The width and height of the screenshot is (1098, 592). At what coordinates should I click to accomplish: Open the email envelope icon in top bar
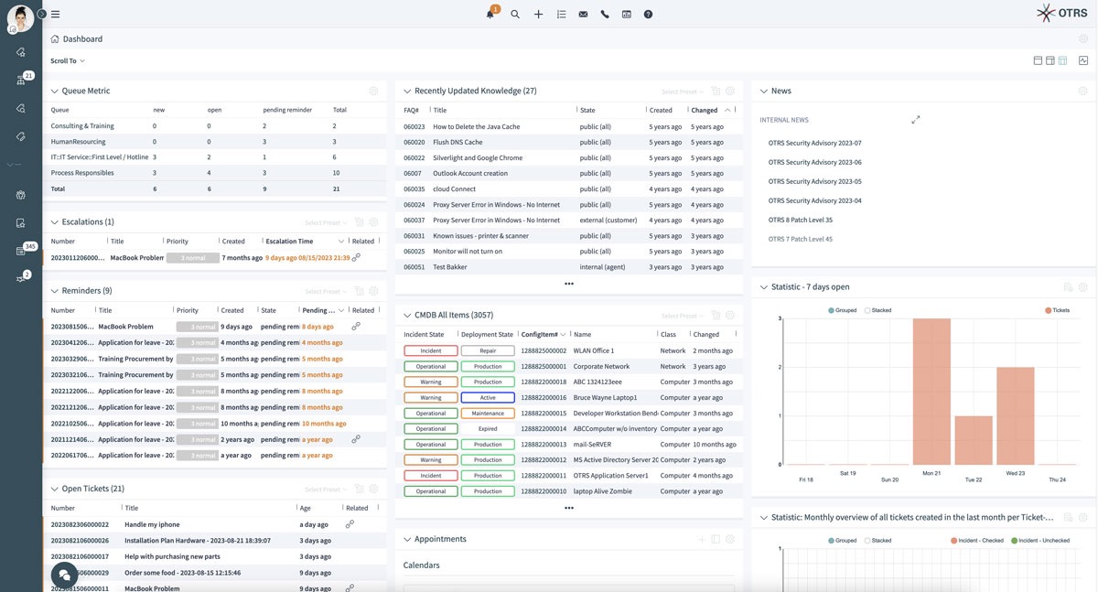coord(583,14)
